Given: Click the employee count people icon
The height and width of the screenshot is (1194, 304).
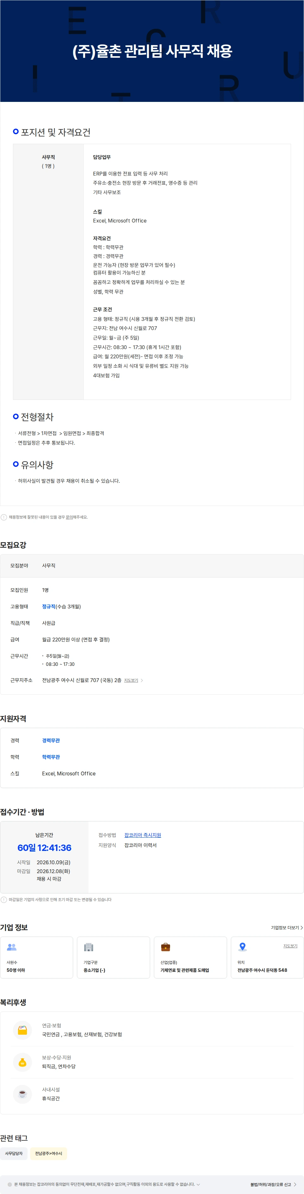Looking at the screenshot, I should [12, 947].
